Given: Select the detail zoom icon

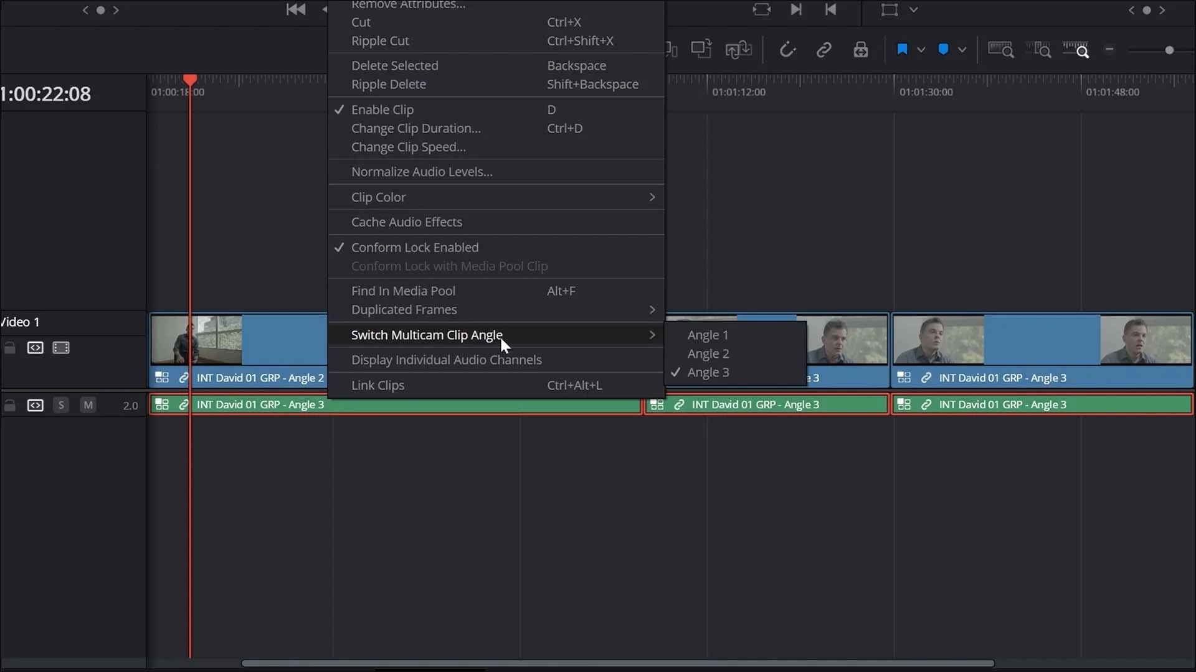Looking at the screenshot, I should (1039, 49).
